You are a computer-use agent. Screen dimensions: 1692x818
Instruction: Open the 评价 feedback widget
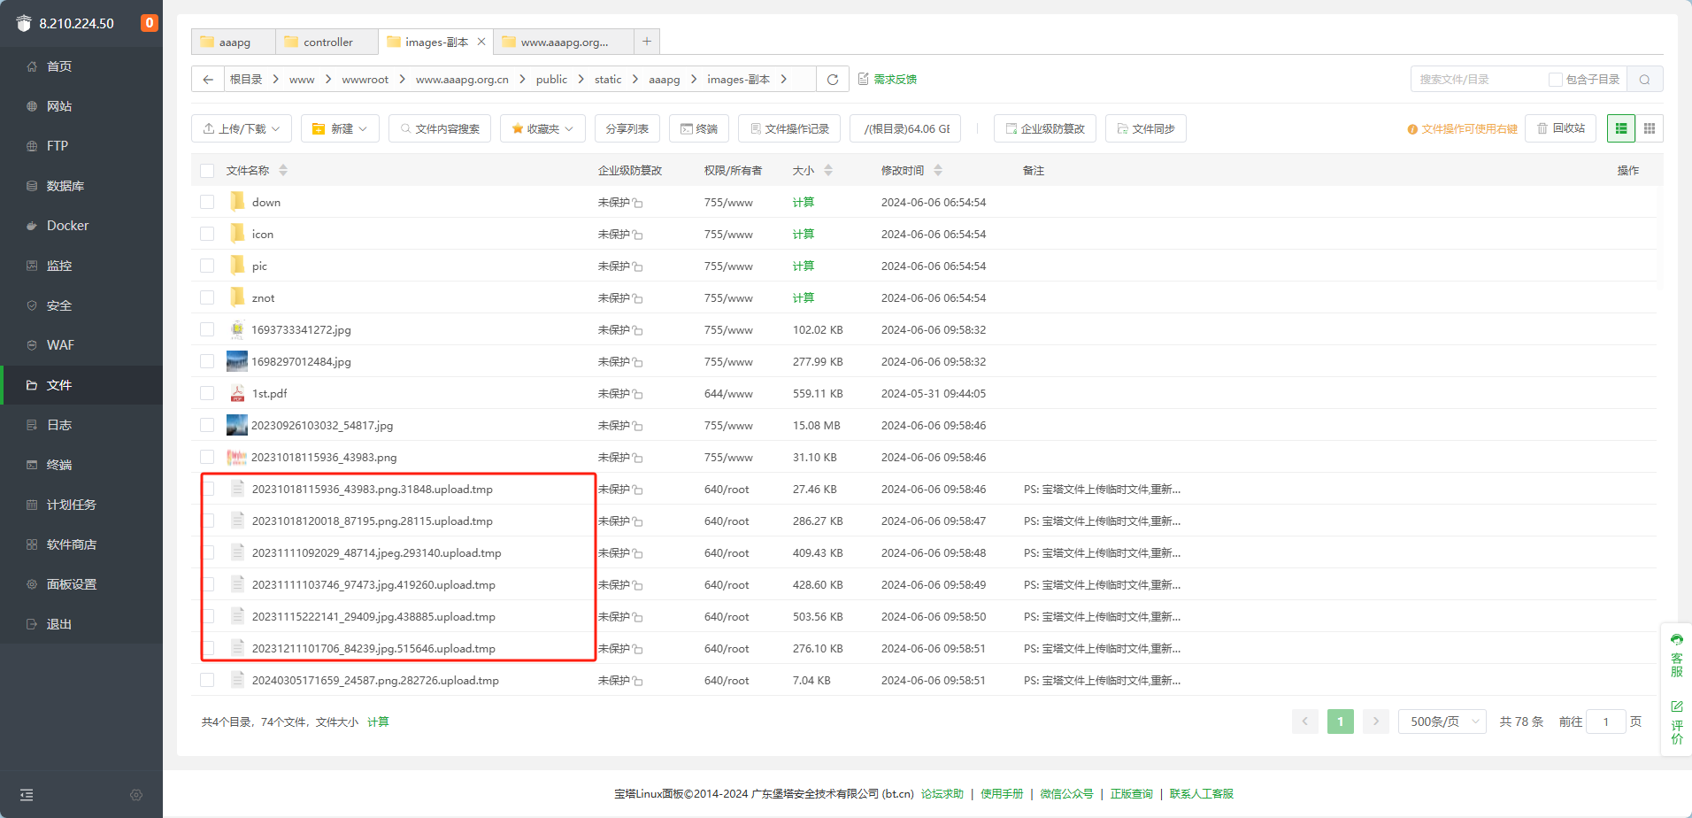(x=1677, y=722)
